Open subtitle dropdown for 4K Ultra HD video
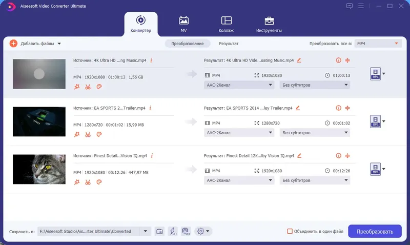Image resolution: width=410 pixels, height=245 pixels. coord(315,85)
